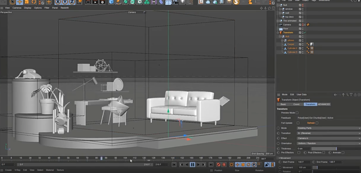
Task: Click the Camera object icon in toolbar
Action: pyautogui.click(x=175, y=2)
